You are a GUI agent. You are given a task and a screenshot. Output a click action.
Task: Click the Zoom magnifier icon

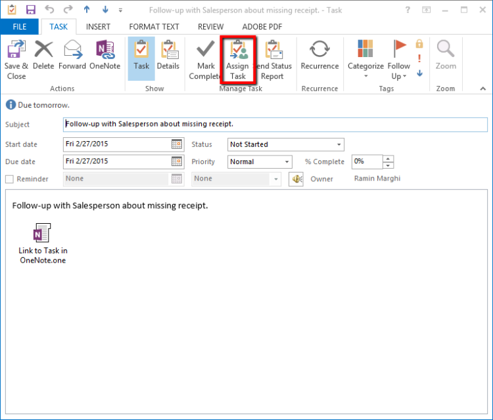tap(446, 55)
